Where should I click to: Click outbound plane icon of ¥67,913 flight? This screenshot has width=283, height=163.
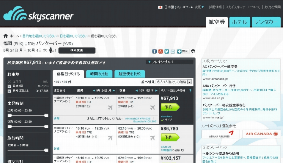point(110,108)
